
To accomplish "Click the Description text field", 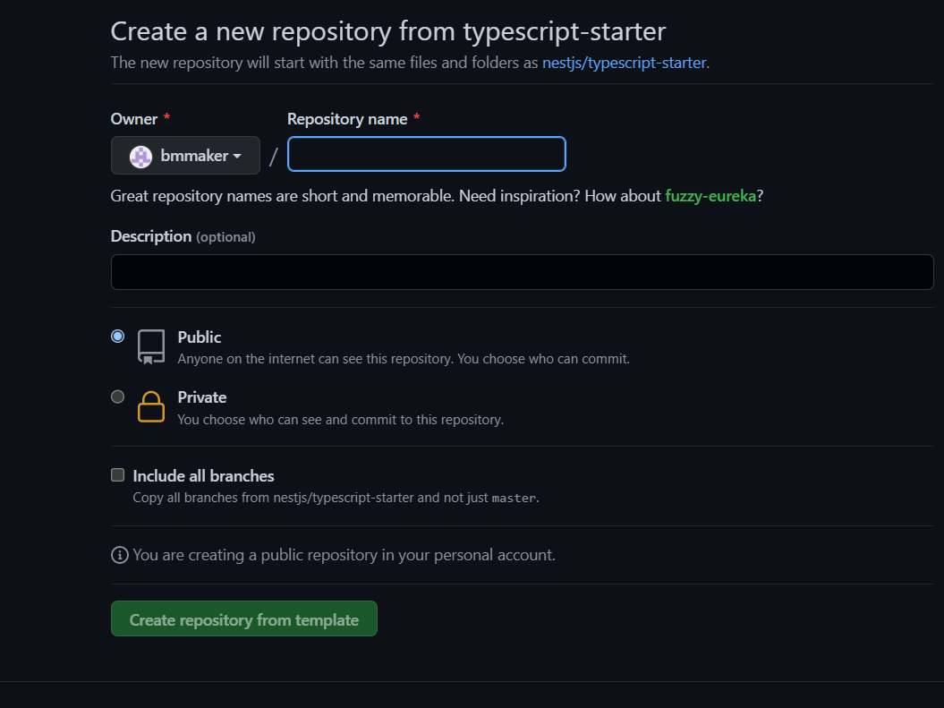I will [522, 272].
